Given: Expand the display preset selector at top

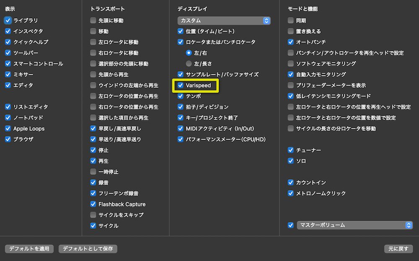Looking at the screenshot, I should point(224,20).
